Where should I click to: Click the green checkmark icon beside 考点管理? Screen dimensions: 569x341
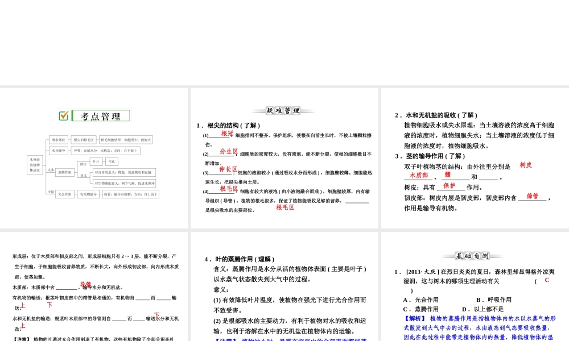coord(64,115)
